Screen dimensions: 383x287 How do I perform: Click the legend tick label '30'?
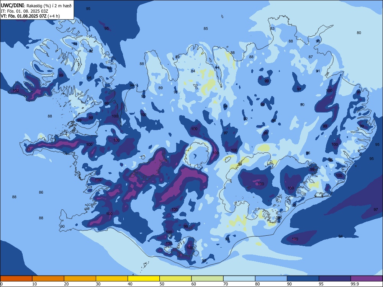tap(98, 284)
